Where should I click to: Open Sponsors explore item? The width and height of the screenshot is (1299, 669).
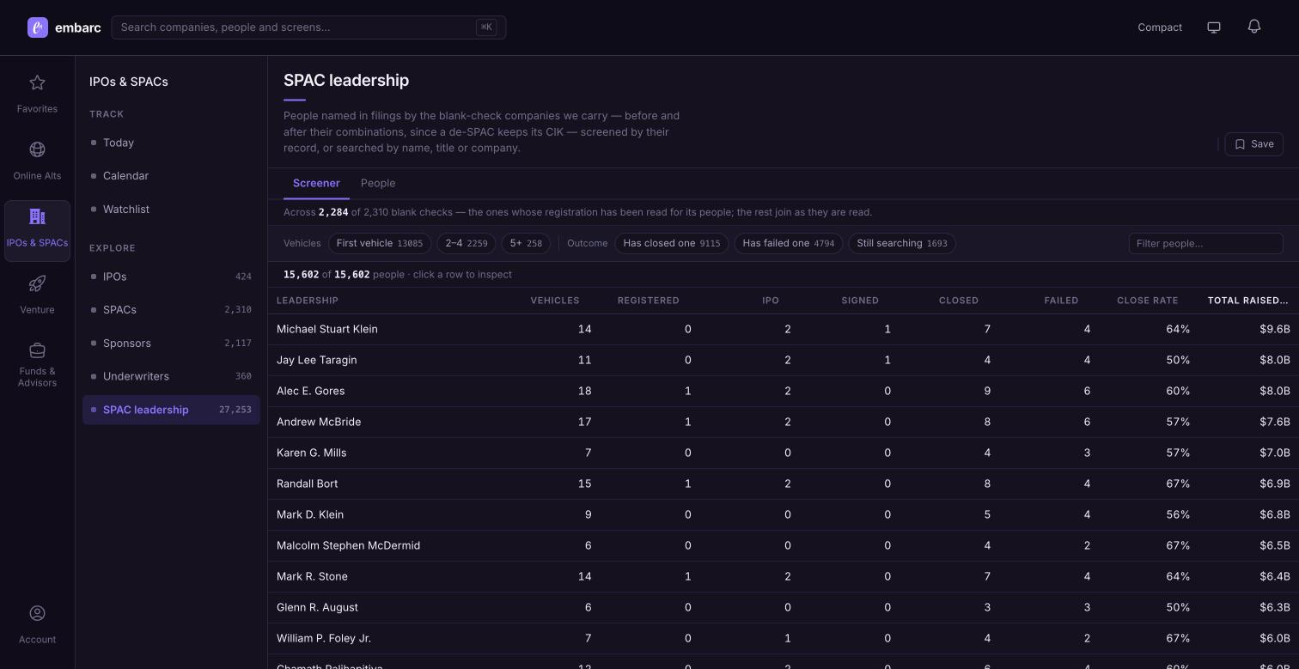pos(171,344)
